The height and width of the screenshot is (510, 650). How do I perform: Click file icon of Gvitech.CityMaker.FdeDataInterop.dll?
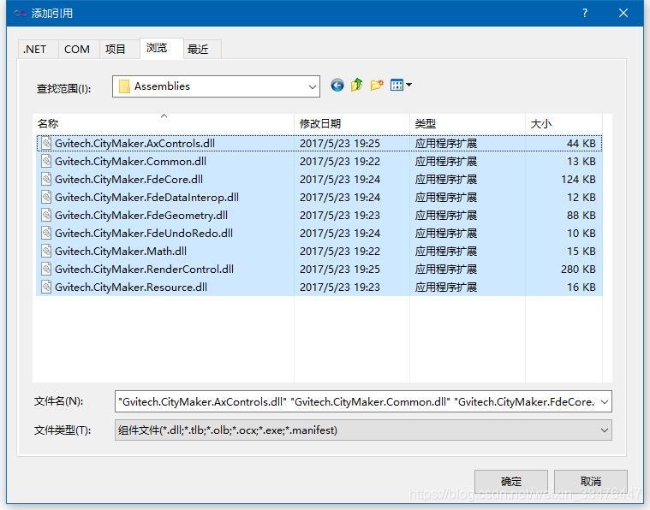pos(46,197)
